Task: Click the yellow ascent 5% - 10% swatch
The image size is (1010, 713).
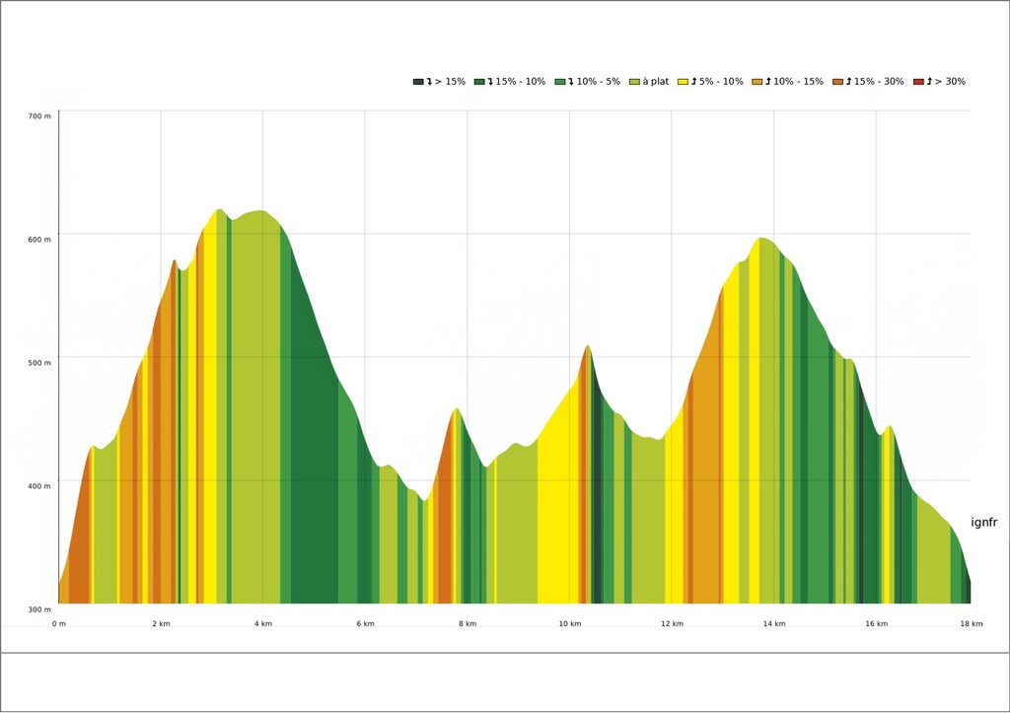Action: (684, 82)
